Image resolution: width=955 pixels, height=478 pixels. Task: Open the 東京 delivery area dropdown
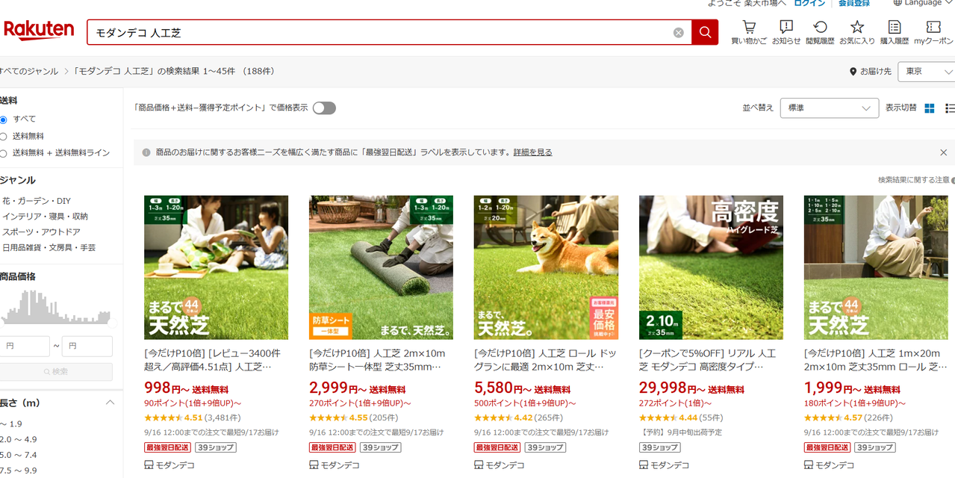pos(927,72)
